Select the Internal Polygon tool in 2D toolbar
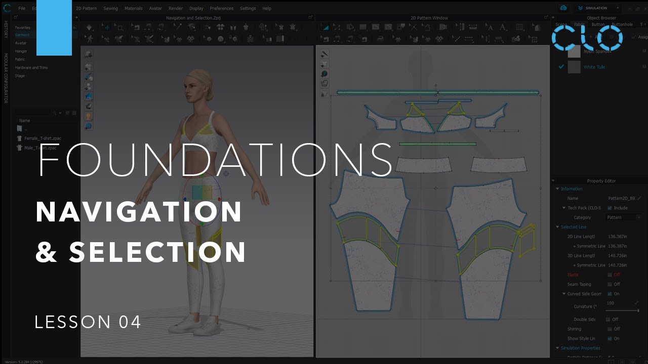The height and width of the screenshot is (364, 648). 376,27
